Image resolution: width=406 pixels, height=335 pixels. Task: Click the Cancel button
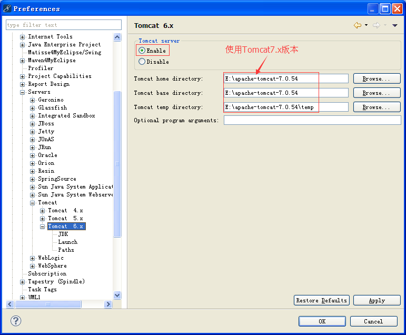[374, 321]
